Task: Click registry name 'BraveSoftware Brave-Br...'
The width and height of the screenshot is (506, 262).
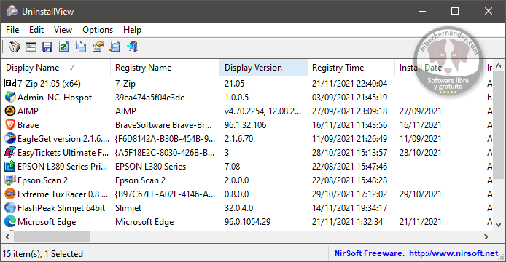Action: (163, 125)
